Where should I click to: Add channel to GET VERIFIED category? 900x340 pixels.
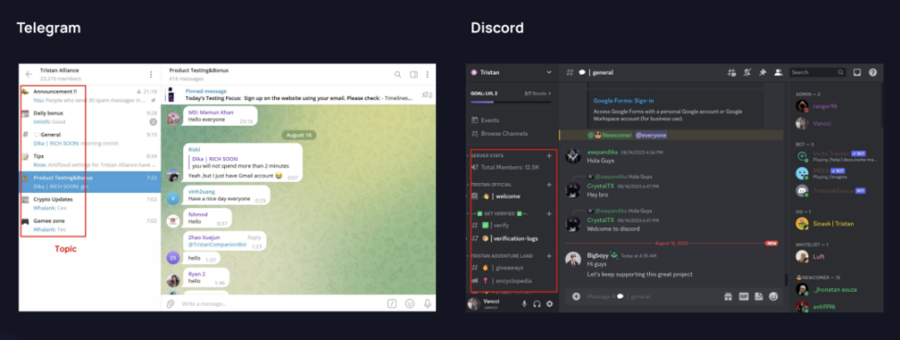point(549,213)
